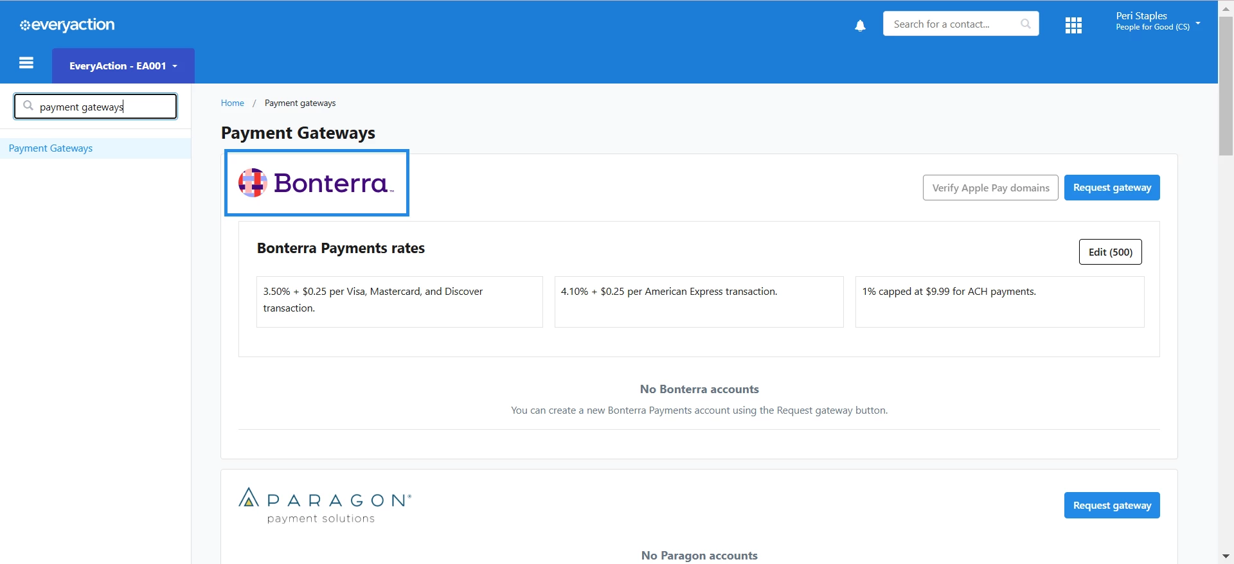Click Verify Apple Pay domains button
The width and height of the screenshot is (1234, 564).
pos(990,188)
